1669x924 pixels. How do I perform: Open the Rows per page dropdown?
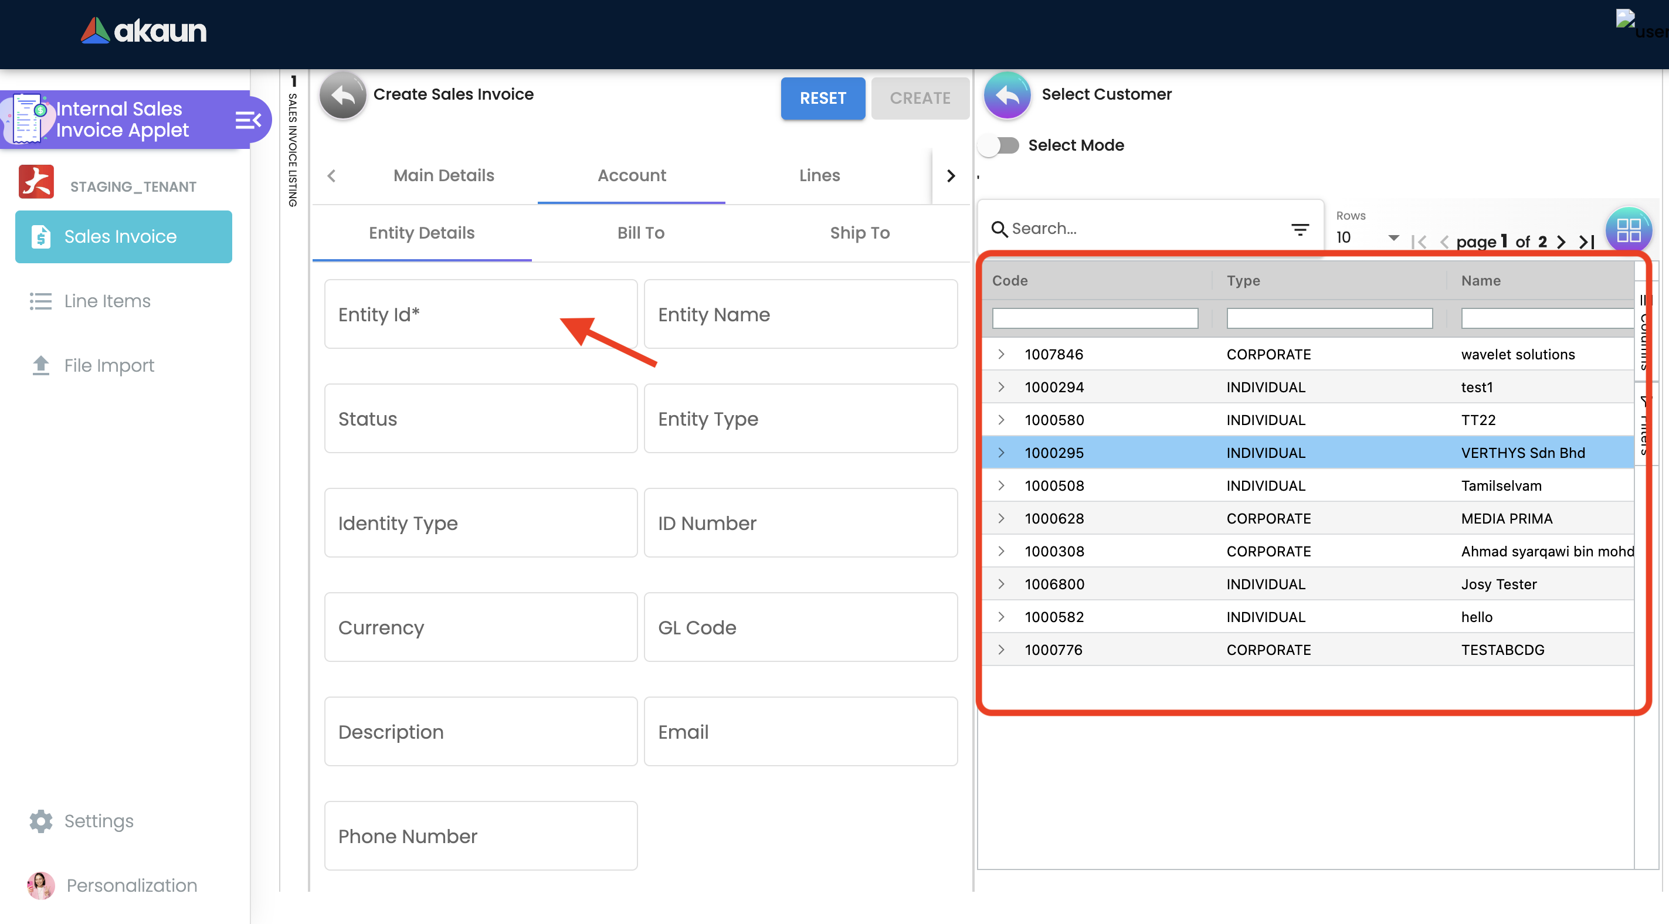point(1367,237)
